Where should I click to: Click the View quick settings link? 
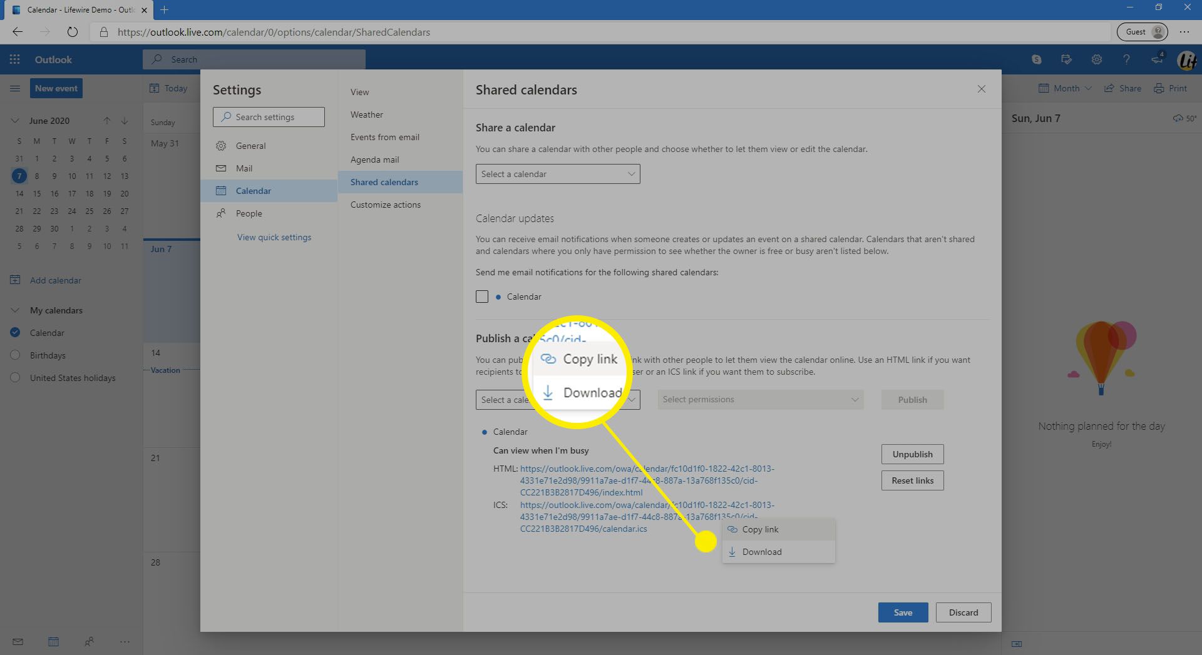pyautogui.click(x=274, y=237)
